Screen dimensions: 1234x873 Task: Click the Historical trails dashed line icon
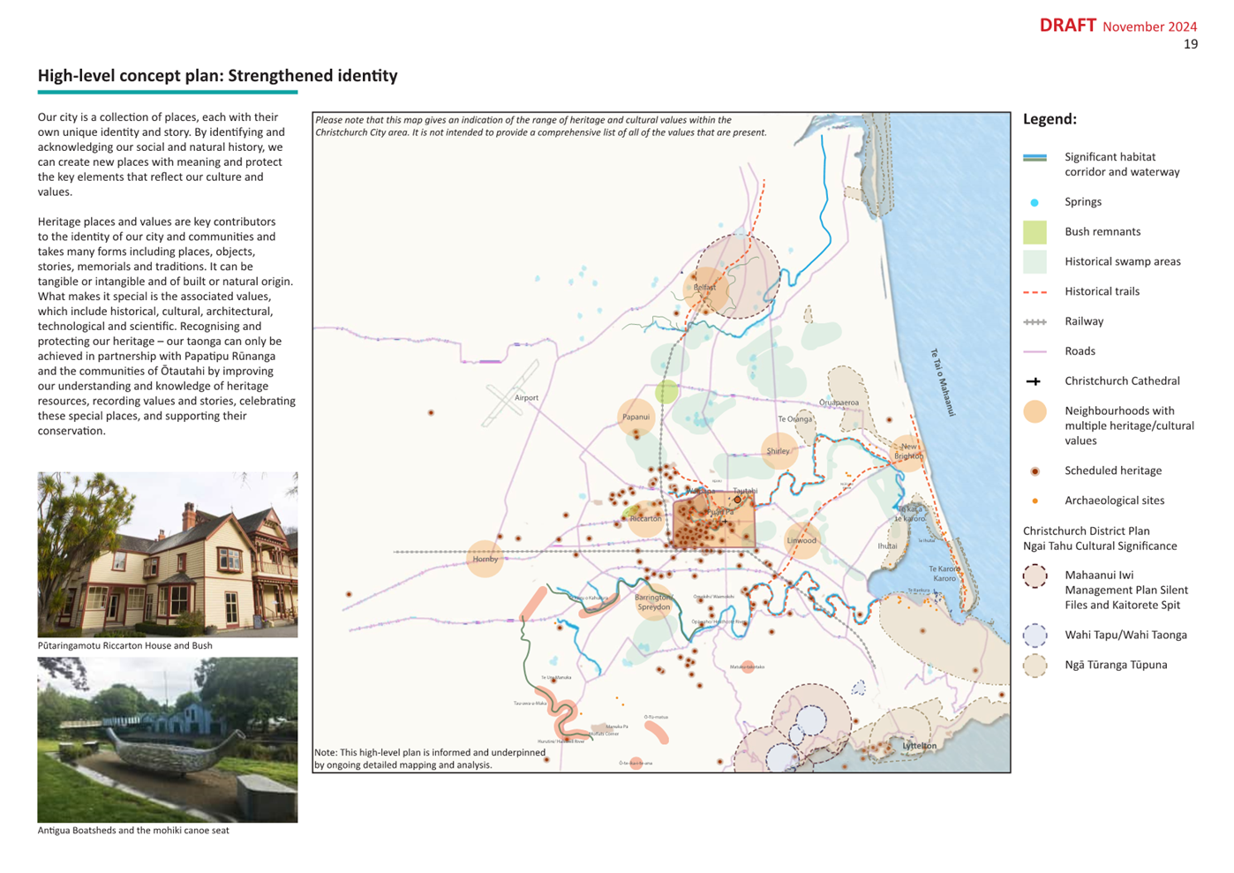(1035, 291)
